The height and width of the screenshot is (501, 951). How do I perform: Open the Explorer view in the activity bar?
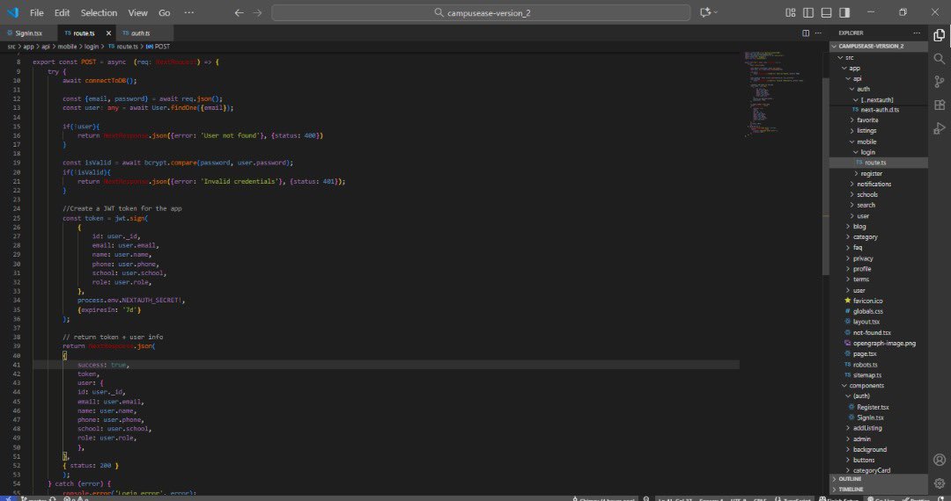point(939,35)
